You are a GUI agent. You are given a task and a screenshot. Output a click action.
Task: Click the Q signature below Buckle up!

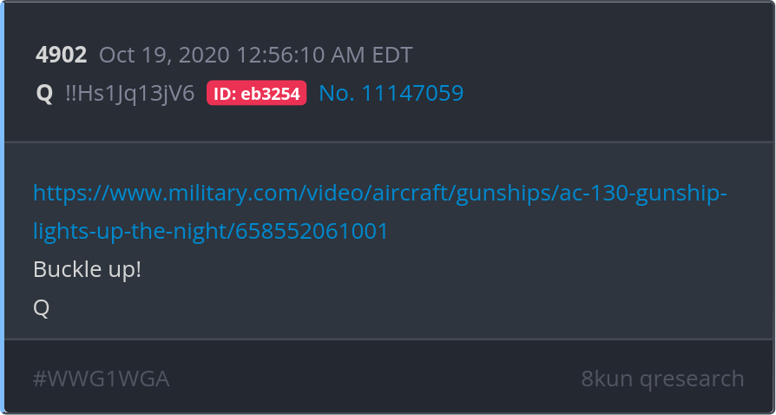[41, 308]
